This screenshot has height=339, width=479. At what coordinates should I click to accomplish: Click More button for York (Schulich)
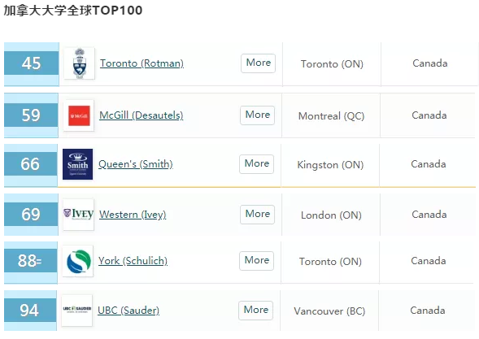pyautogui.click(x=257, y=261)
